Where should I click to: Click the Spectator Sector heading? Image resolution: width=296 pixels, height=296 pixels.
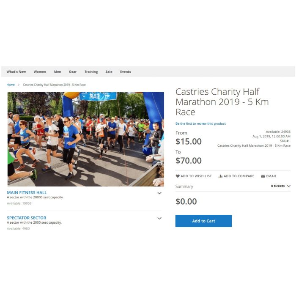pos(26,218)
